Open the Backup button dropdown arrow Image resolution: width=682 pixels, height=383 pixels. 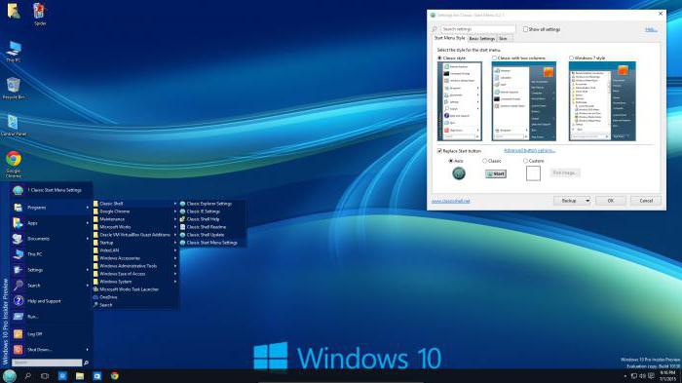pos(587,201)
